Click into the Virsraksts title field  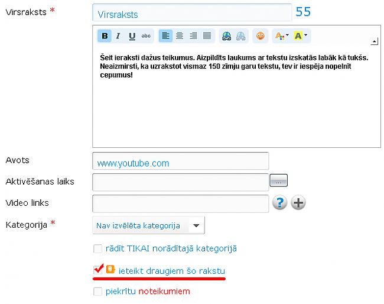[x=192, y=13]
